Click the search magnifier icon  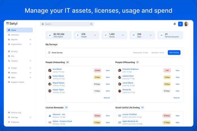(x=91, y=24)
